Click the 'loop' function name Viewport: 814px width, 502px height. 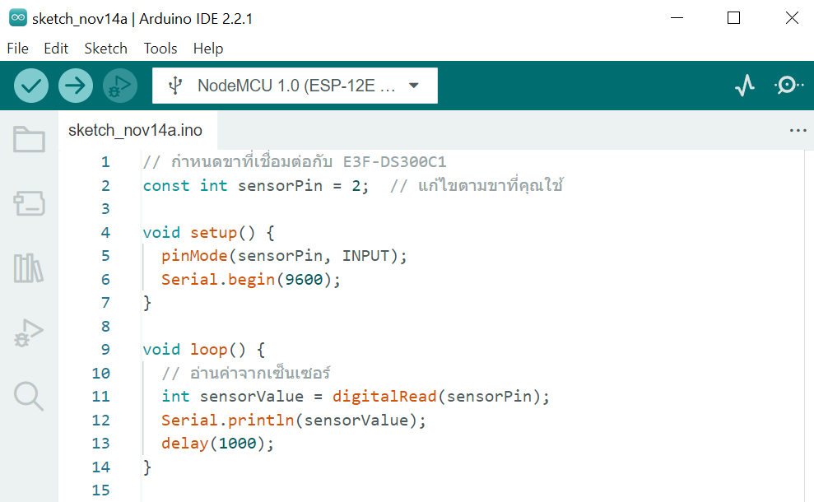(x=209, y=350)
